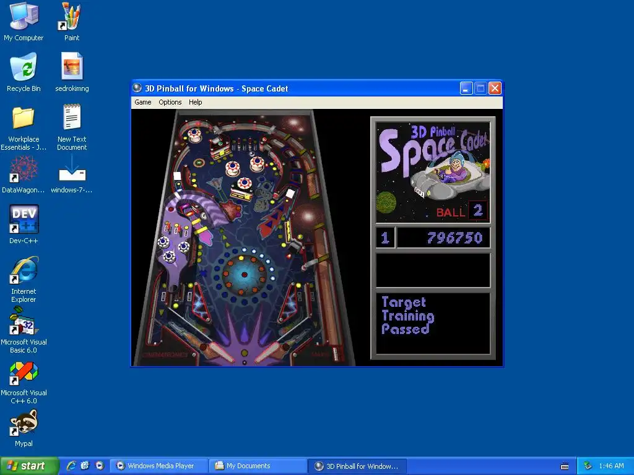Select the Dev-C++ shortcut icon
This screenshot has height=475, width=634.
click(24, 224)
